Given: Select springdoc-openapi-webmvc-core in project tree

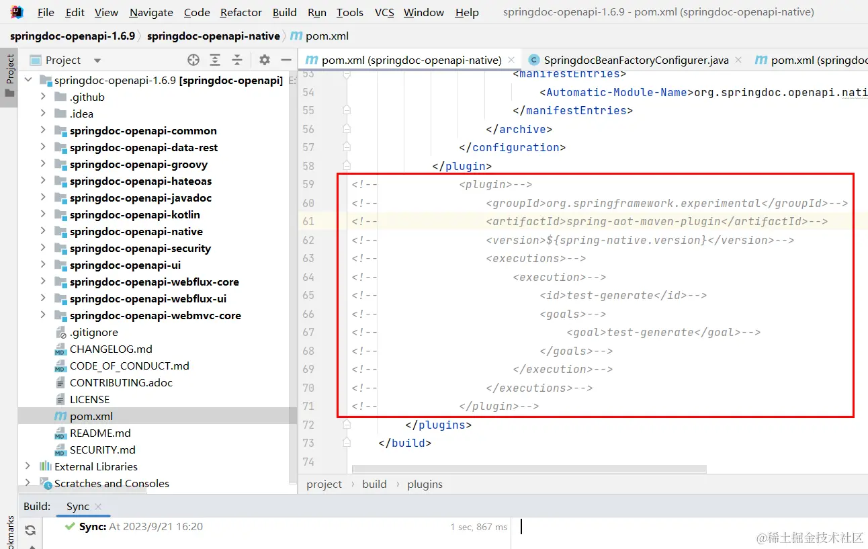Looking at the screenshot, I should point(155,315).
